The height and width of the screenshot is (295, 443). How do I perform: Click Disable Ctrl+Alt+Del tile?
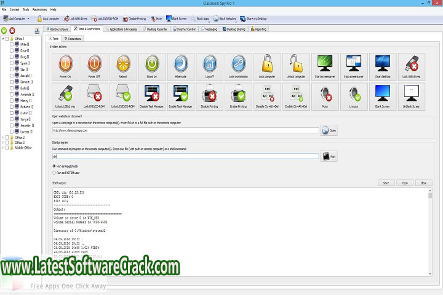click(x=267, y=96)
